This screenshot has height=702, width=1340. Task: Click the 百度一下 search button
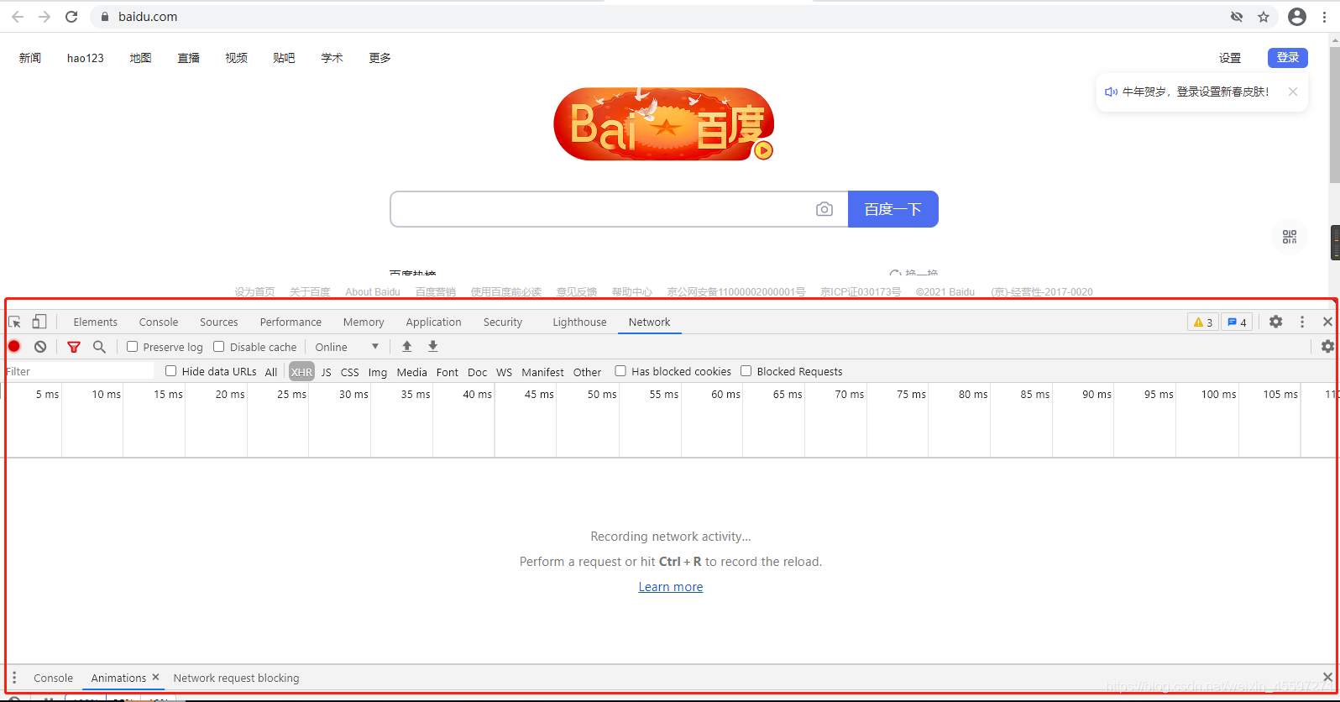tap(893, 209)
